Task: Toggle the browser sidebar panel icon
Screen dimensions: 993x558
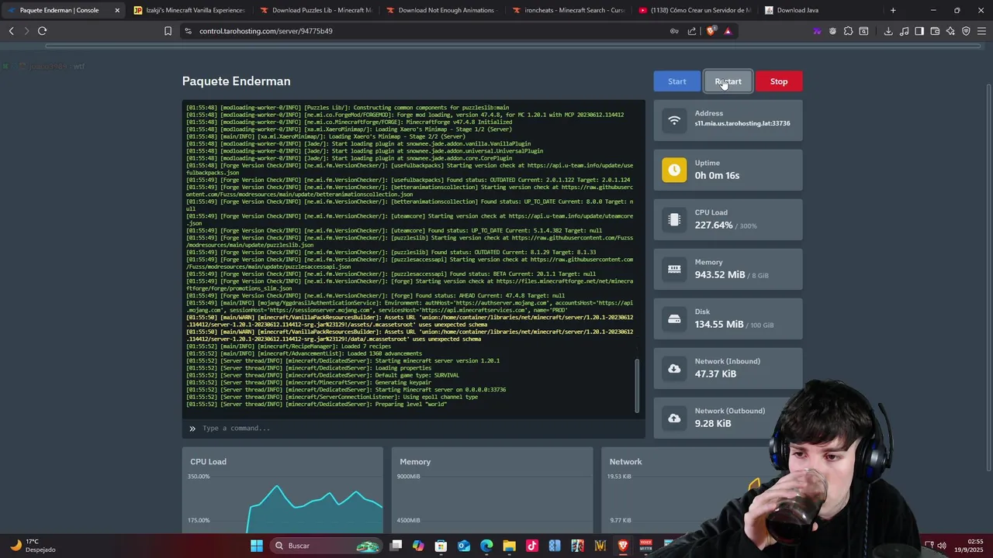Action: (x=919, y=31)
